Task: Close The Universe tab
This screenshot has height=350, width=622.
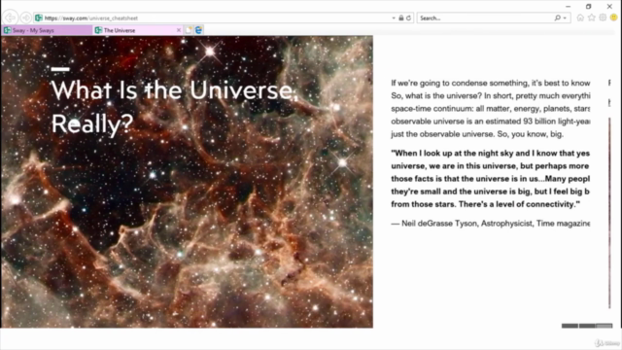Action: pos(179,30)
